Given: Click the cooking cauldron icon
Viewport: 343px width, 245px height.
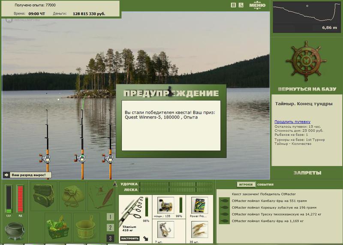Looking at the screenshot, I should coord(15,231).
